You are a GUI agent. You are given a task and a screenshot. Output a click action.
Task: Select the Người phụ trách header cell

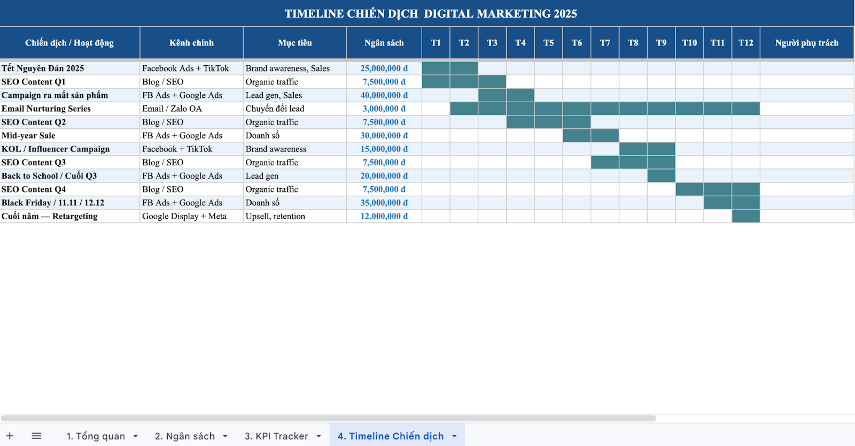(806, 43)
